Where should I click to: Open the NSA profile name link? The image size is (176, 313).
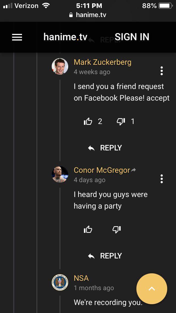[81, 278]
